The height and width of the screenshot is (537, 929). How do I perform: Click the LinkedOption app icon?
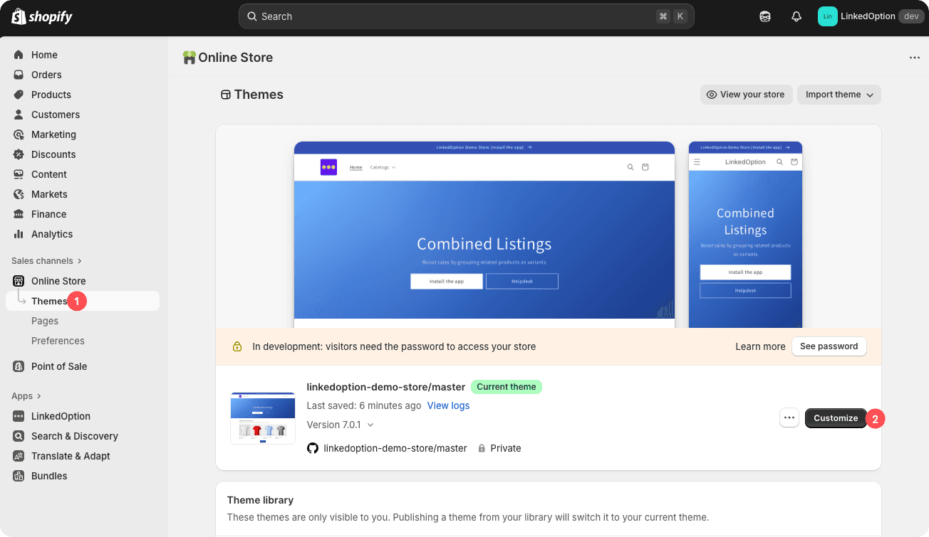(19, 416)
